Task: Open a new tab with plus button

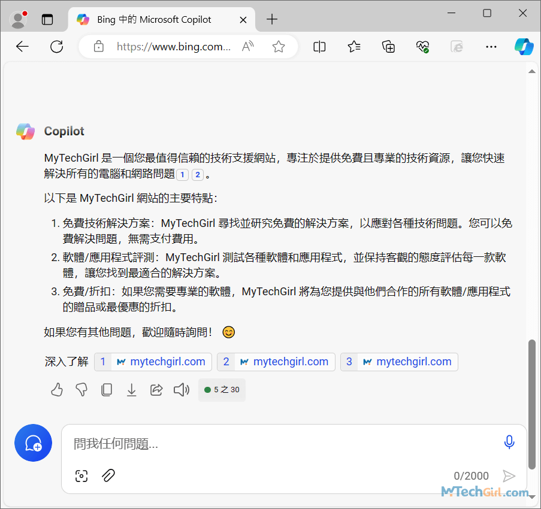Action: pyautogui.click(x=272, y=19)
